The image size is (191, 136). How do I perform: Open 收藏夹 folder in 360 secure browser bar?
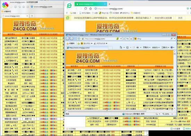pyautogui.click(x=135, y=13)
